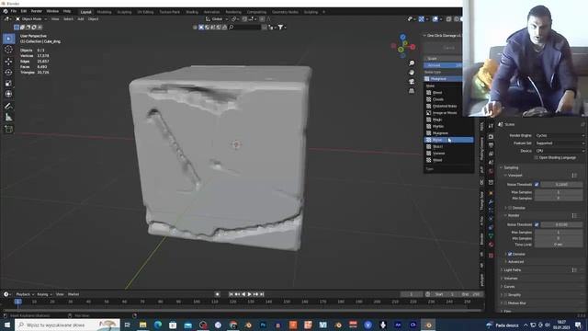Toggle Viewport Noise Threshold checkbox

(x=537, y=185)
